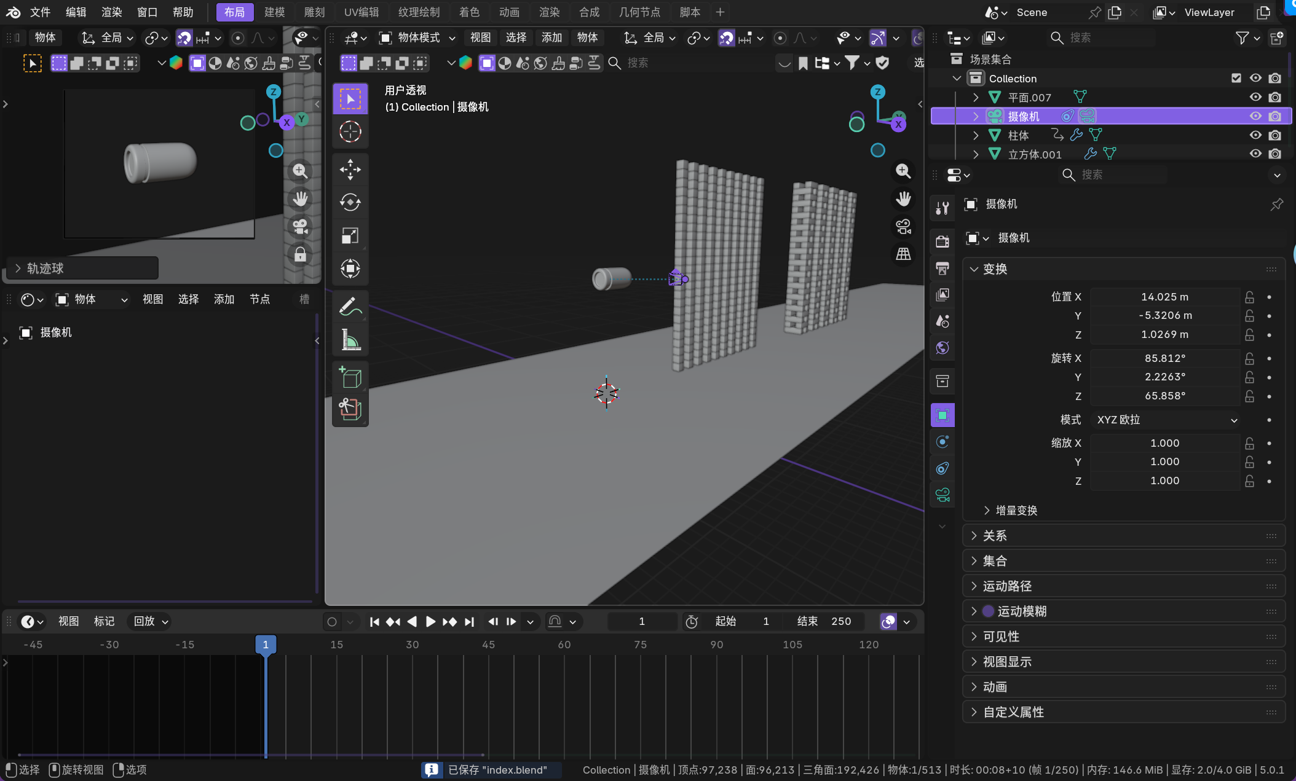The height and width of the screenshot is (781, 1296).
Task: Uncheck Collection exclude from view layer checkbox
Action: [1236, 78]
